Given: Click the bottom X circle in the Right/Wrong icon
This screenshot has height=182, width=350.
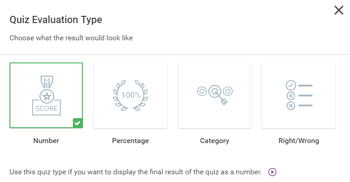Looking at the screenshot, I should pyautogui.click(x=291, y=105).
